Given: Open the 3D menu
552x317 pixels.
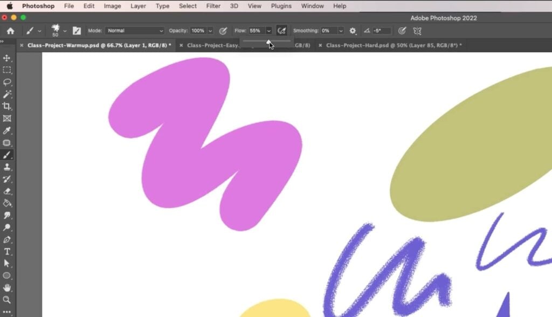Looking at the screenshot, I should (234, 6).
